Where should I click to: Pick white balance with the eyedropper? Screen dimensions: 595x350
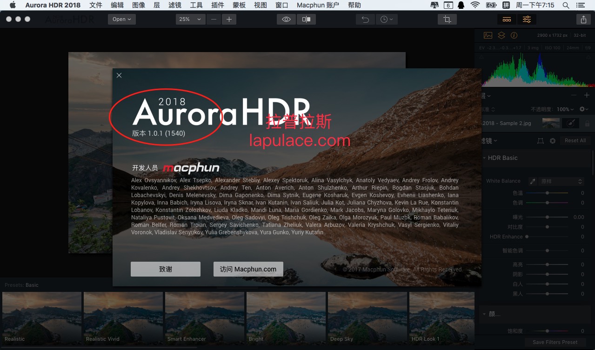pyautogui.click(x=533, y=181)
